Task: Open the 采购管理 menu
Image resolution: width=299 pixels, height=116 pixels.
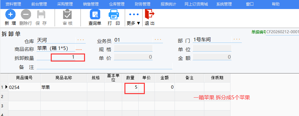Action: tap(65, 4)
